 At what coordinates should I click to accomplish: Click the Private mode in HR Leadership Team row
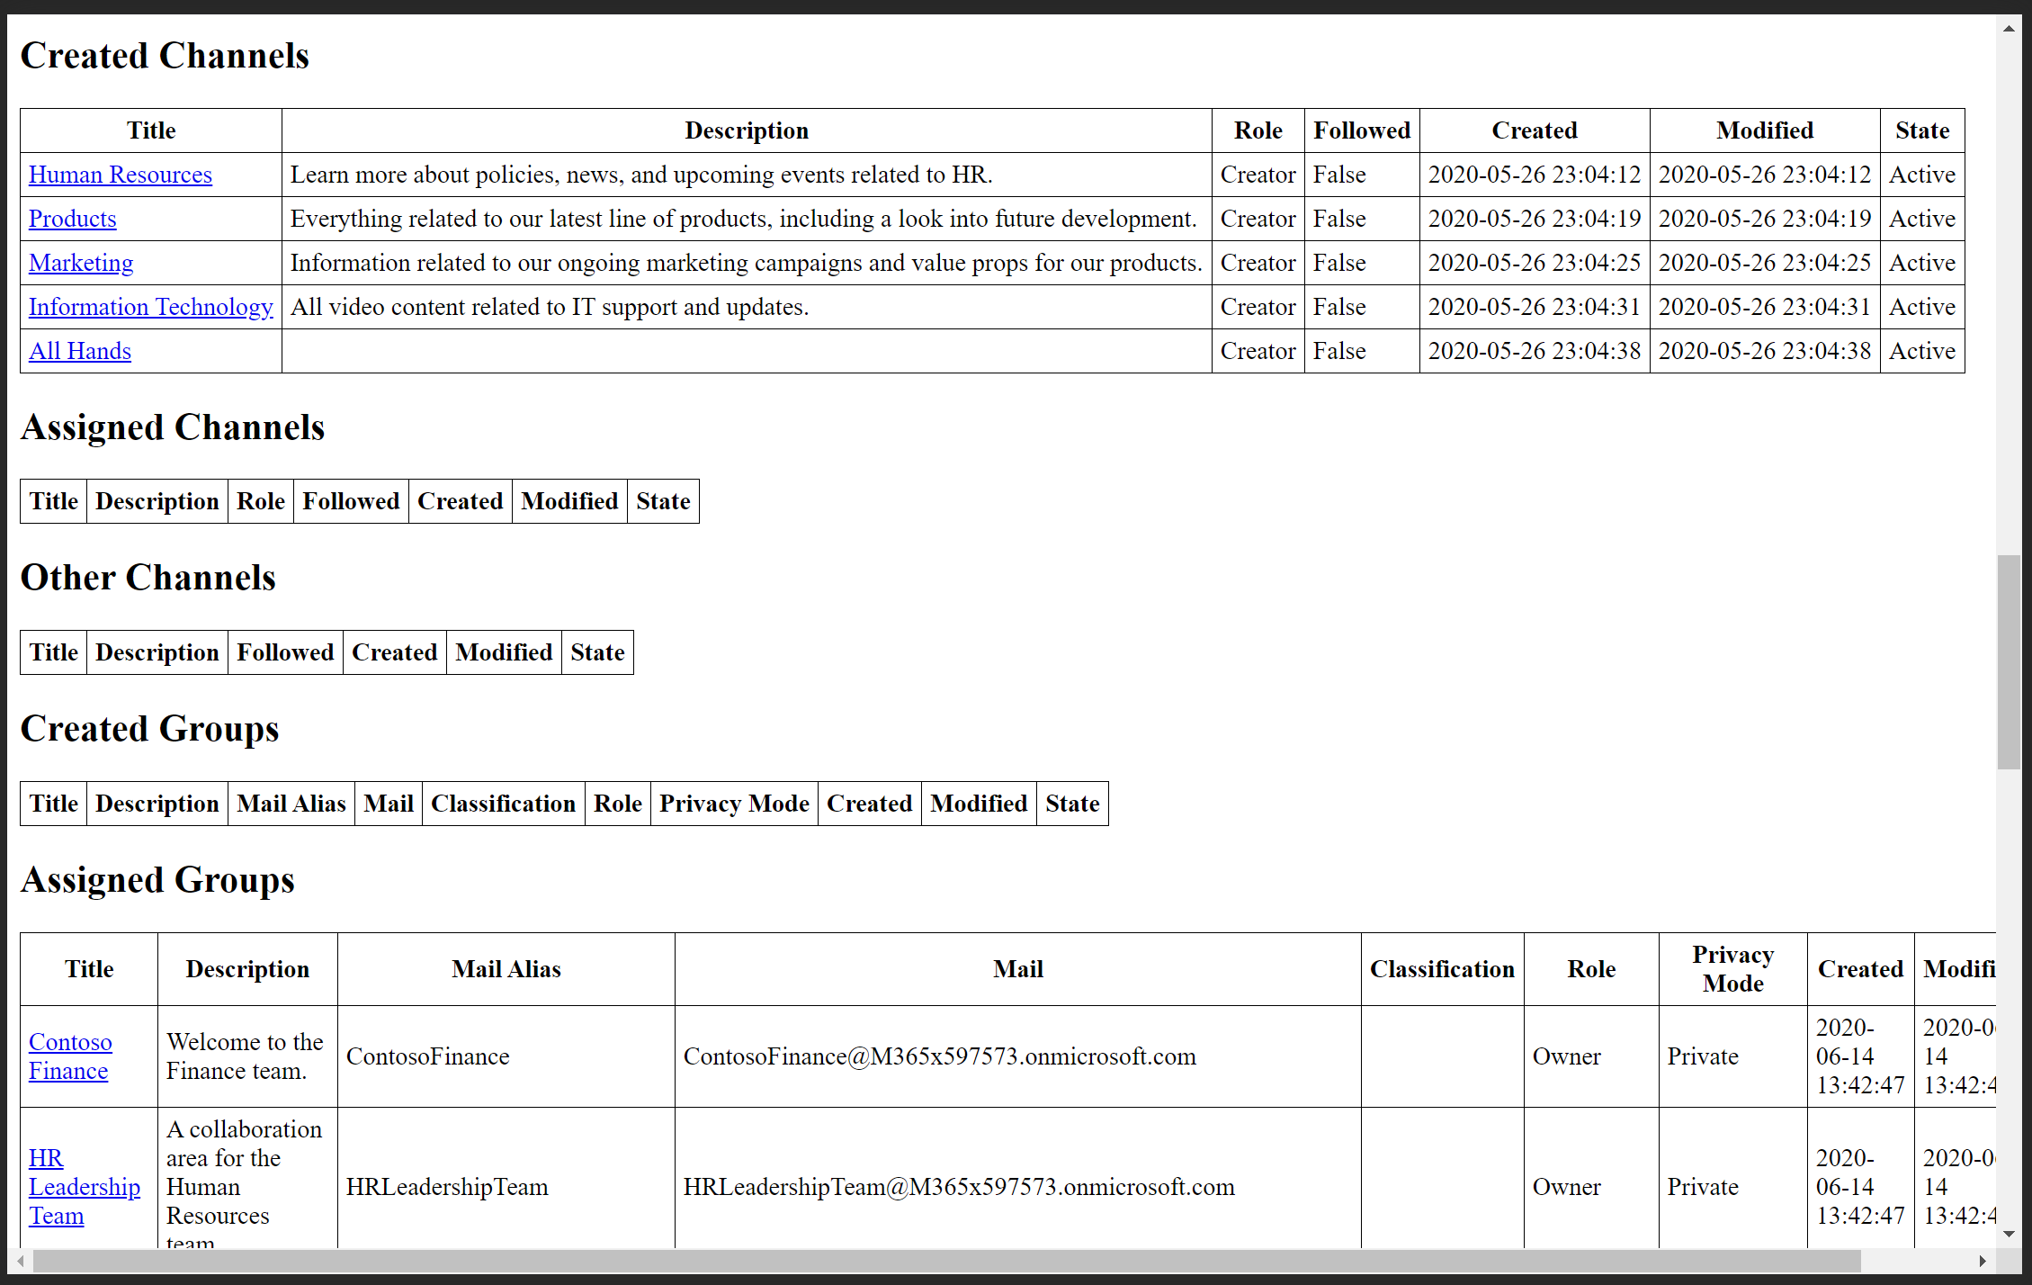(x=1703, y=1187)
